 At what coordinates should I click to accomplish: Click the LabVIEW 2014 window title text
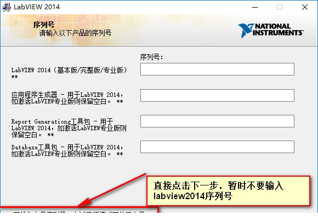tap(37, 7)
